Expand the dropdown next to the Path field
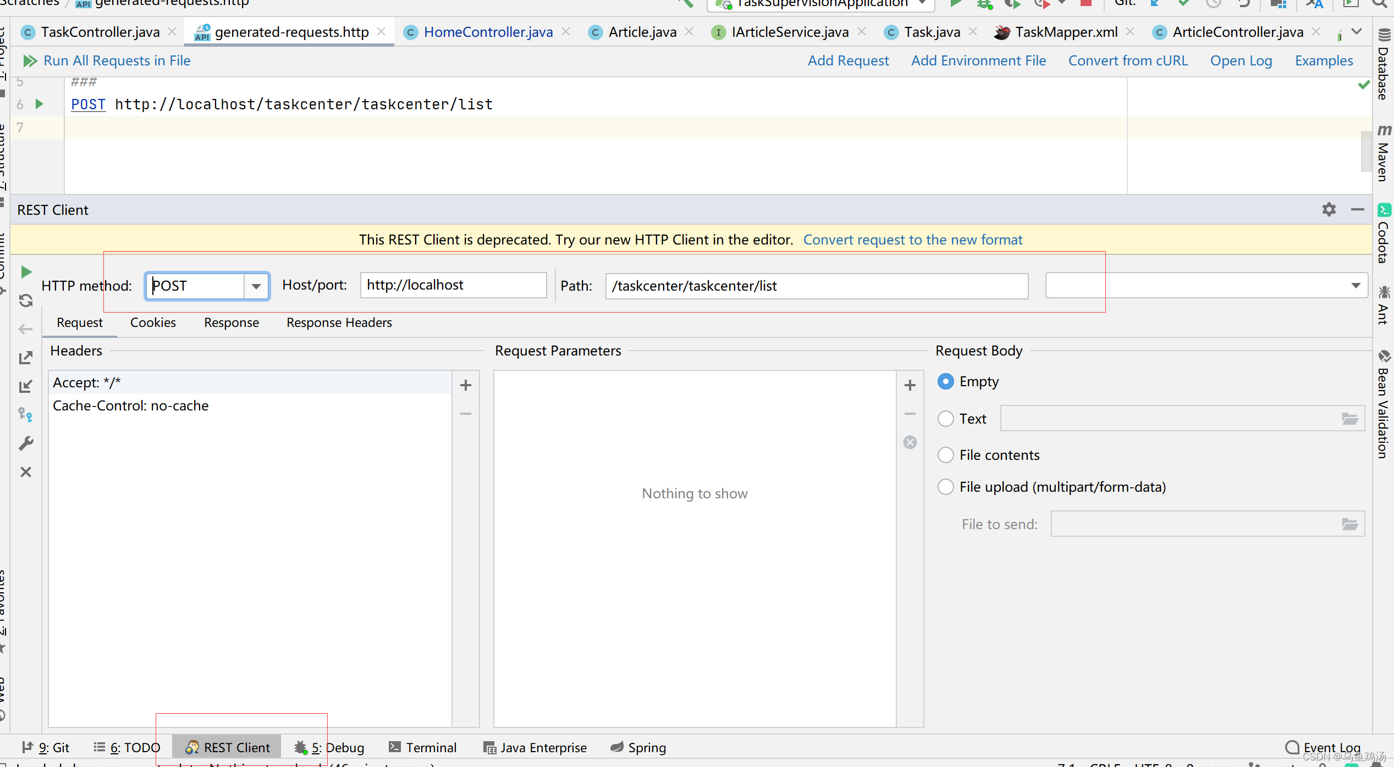 tap(1356, 286)
